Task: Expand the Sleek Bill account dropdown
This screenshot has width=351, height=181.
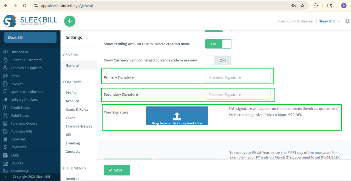Action: tap(330, 21)
